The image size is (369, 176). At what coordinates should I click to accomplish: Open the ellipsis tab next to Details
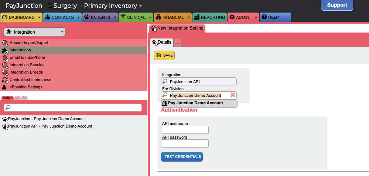(177, 43)
